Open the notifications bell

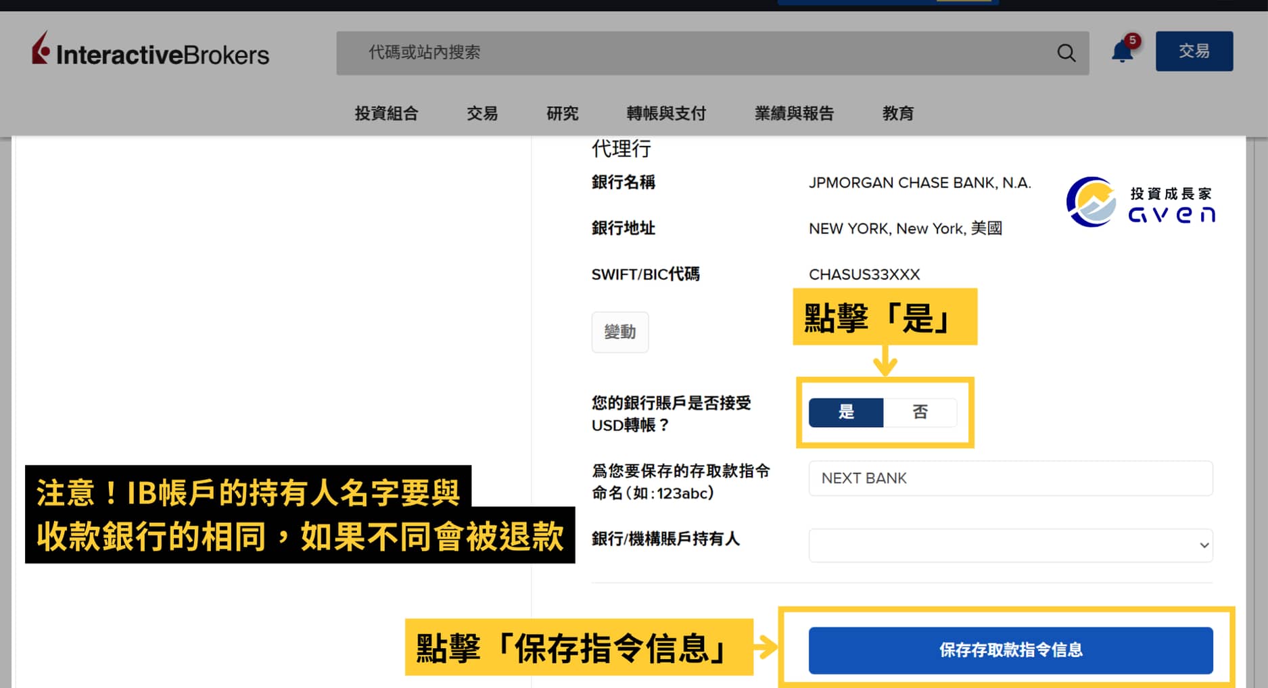tap(1121, 53)
